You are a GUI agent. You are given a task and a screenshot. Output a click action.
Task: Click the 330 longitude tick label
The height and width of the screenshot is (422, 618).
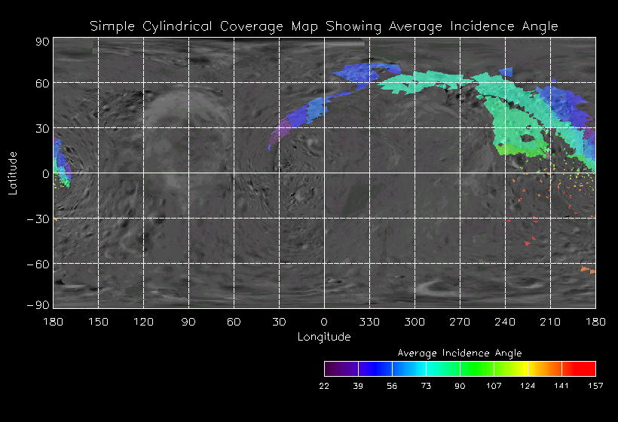click(369, 322)
